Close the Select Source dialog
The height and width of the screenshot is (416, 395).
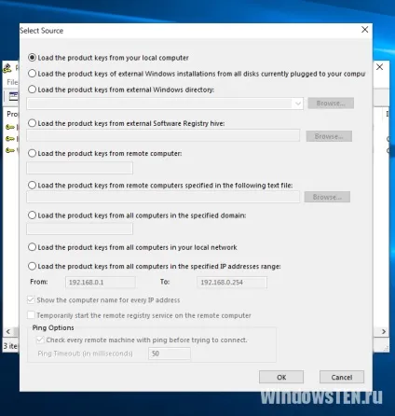coord(365,30)
